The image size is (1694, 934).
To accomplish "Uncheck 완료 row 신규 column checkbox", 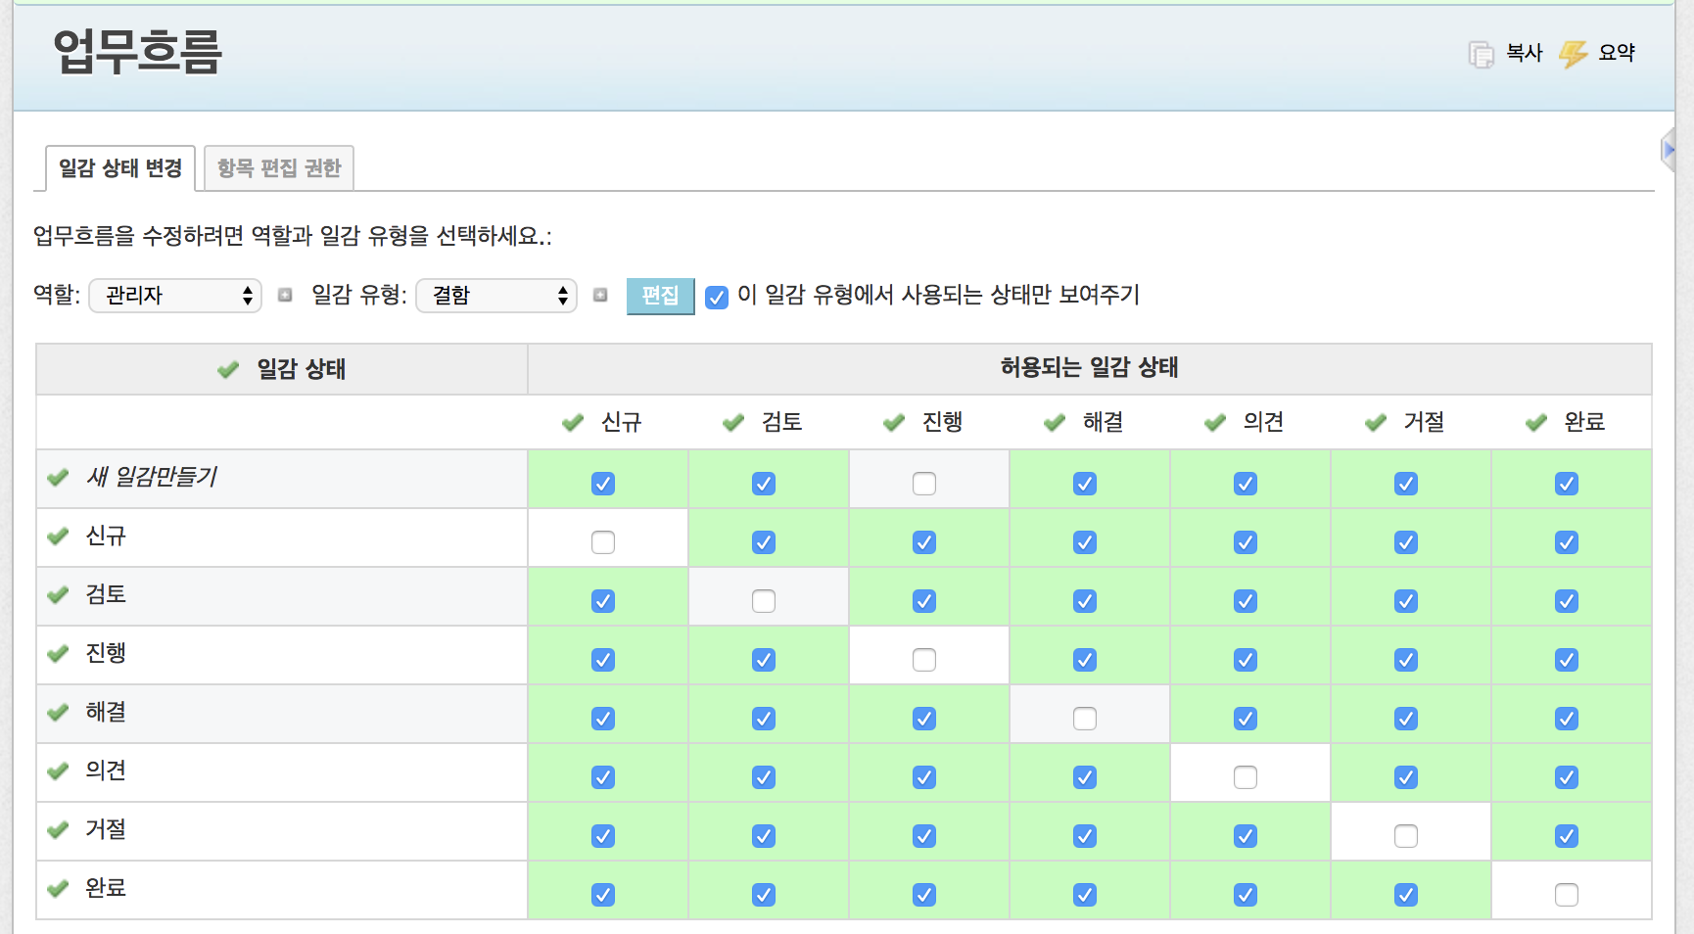I will tap(603, 895).
